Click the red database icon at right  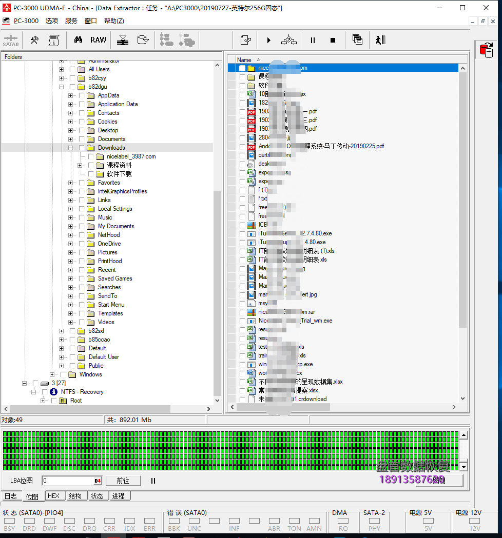[x=487, y=50]
